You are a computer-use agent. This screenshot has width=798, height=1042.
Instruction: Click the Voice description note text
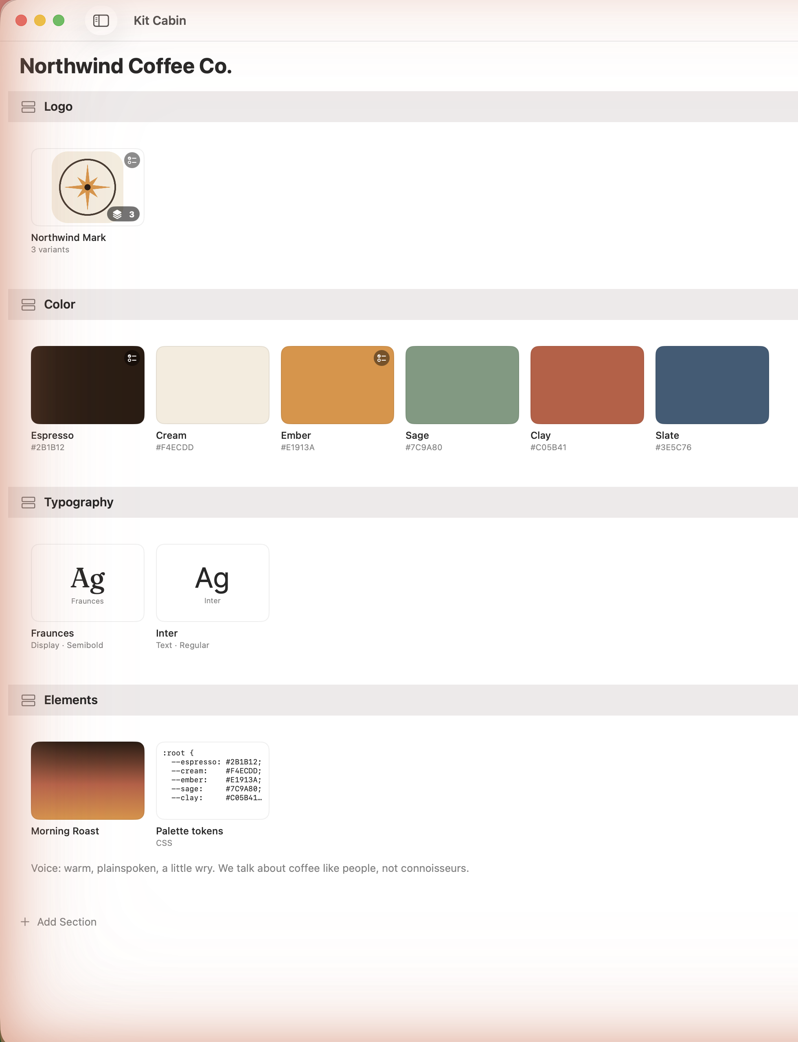point(250,868)
